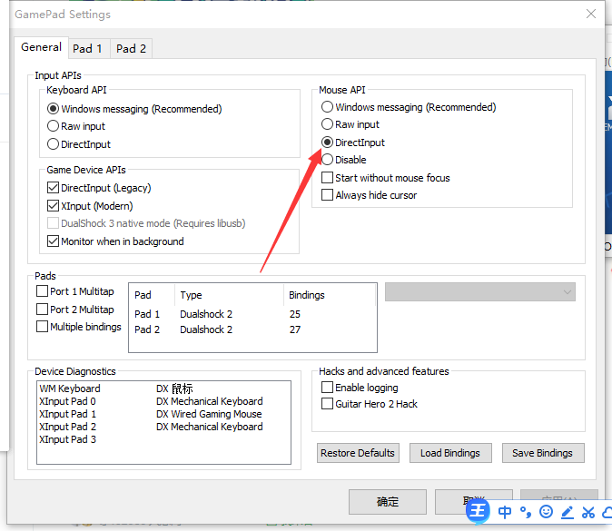Close the GamePad Settings window
This screenshot has height=531, width=612.
(x=591, y=14)
